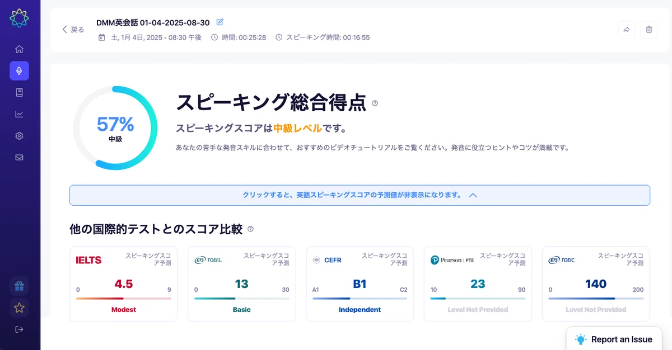Open the book library icon in sidebar
The image size is (672, 350).
point(19,92)
